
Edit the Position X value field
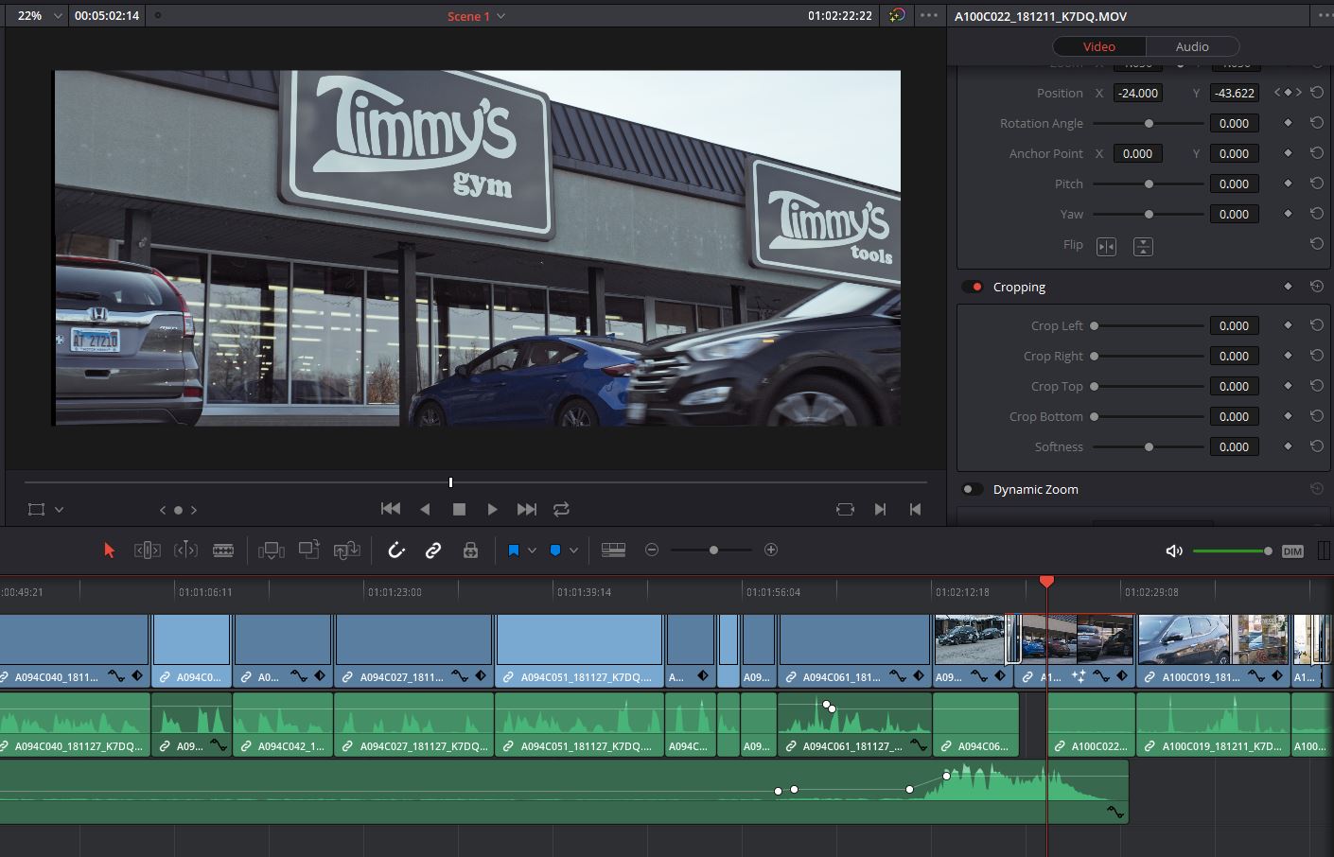pyautogui.click(x=1138, y=93)
